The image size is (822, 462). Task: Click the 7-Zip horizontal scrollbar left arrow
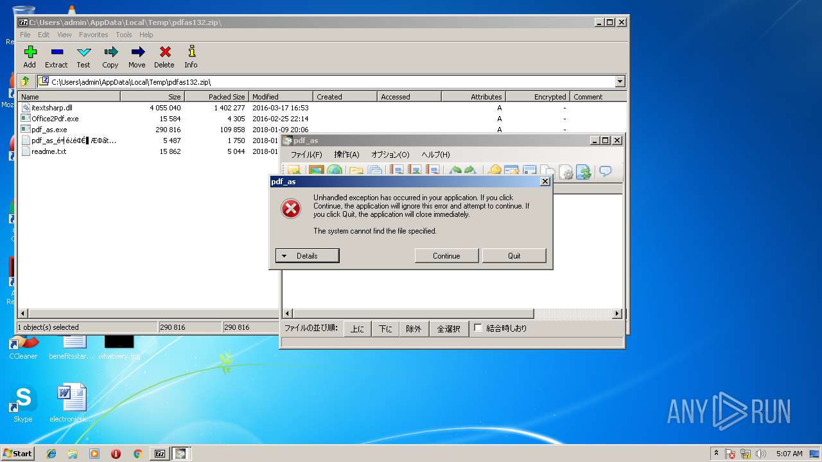[24, 314]
